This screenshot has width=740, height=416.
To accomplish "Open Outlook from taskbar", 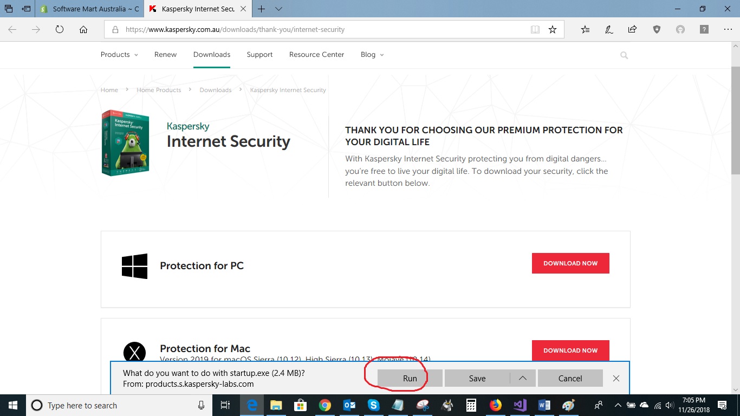I will pos(349,405).
